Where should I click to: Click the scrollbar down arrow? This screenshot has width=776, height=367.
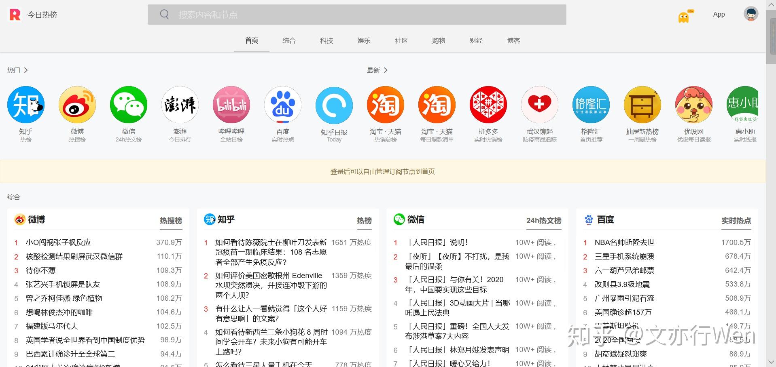click(771, 362)
